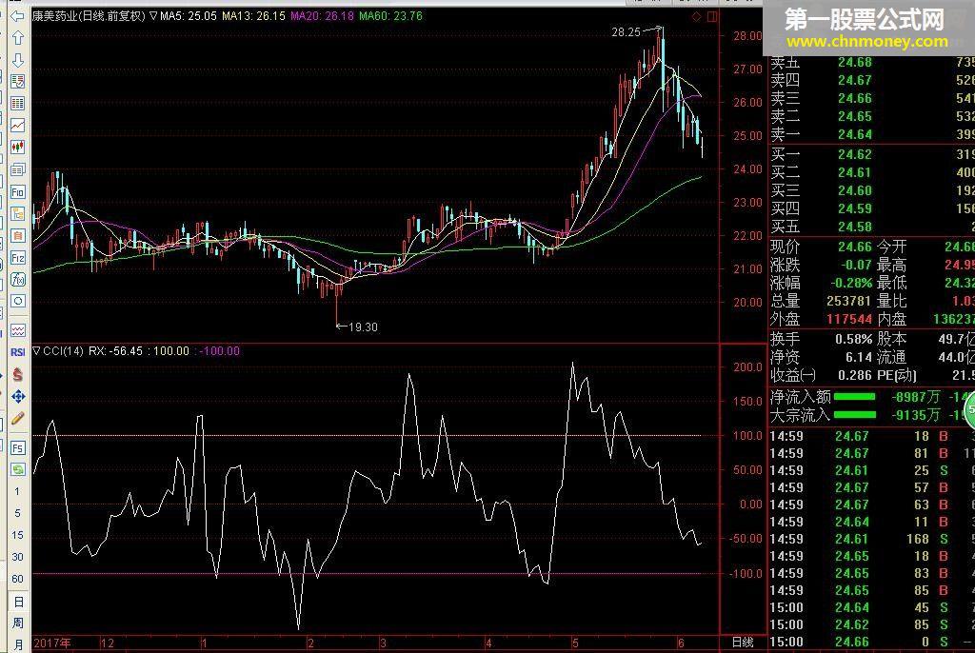
Task: Click the CCI RX value -56.45
Action: pos(126,350)
